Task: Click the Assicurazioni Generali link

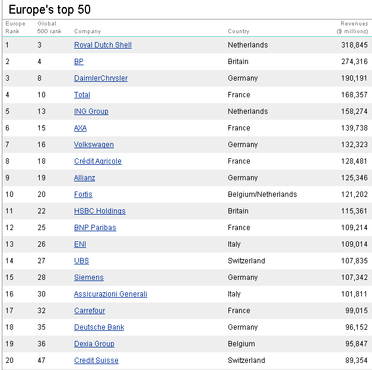Action: click(x=110, y=294)
